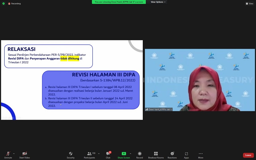Open the View layout menu
Screen dimensions: 256x160
(x=249, y=3)
